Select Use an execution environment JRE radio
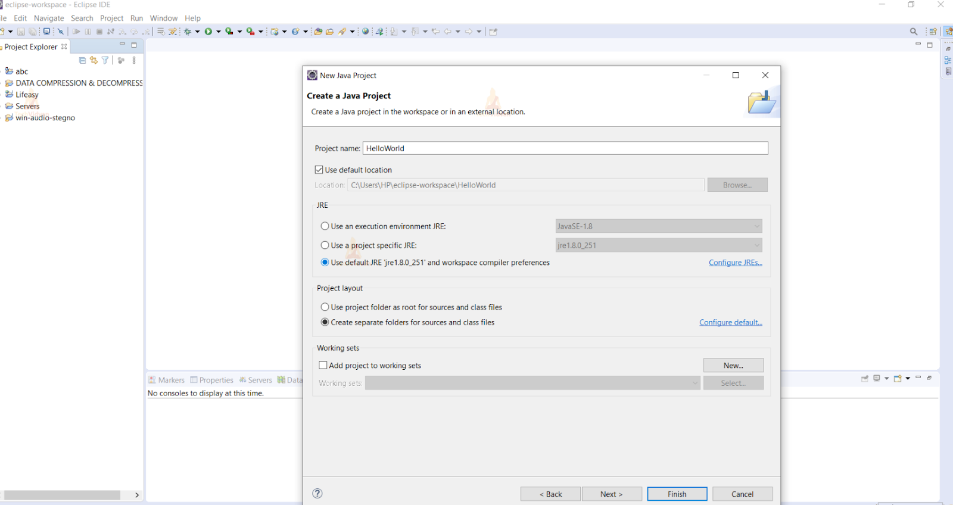The width and height of the screenshot is (953, 505). 325,226
